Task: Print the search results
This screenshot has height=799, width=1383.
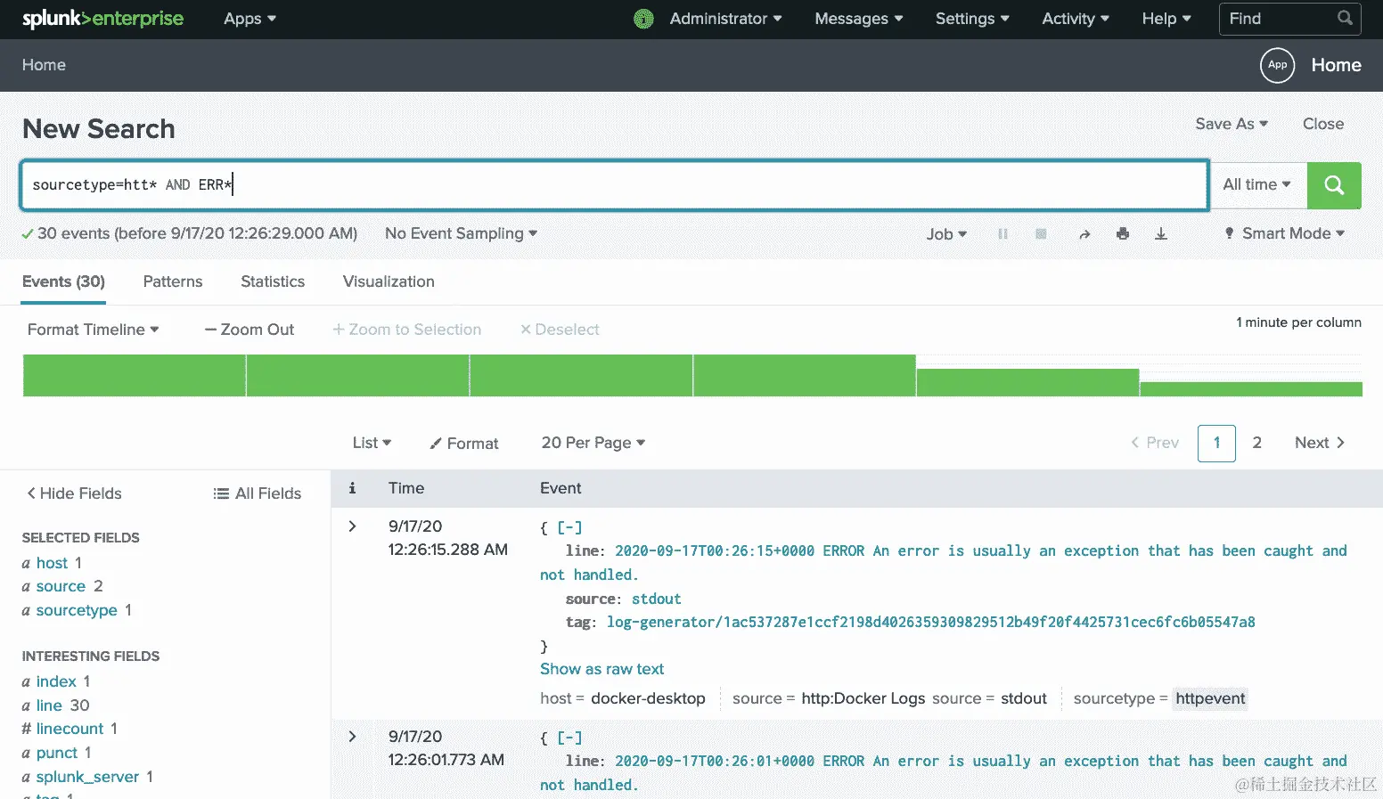Action: 1123,233
